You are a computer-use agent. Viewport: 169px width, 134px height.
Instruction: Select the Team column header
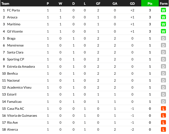[x=5, y=4]
